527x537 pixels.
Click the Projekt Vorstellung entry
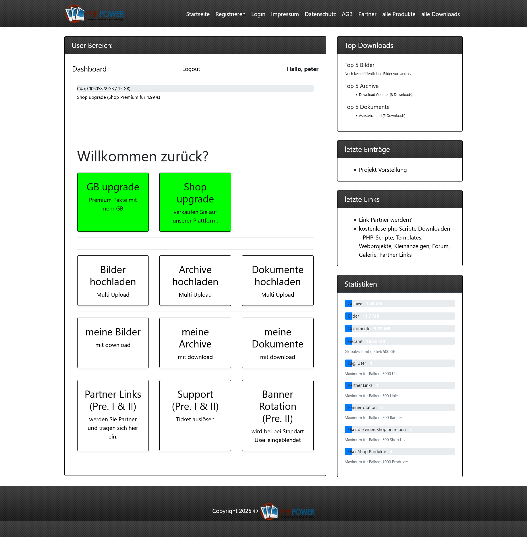pos(383,170)
